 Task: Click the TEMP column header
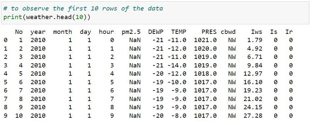pyautogui.click(x=179, y=32)
